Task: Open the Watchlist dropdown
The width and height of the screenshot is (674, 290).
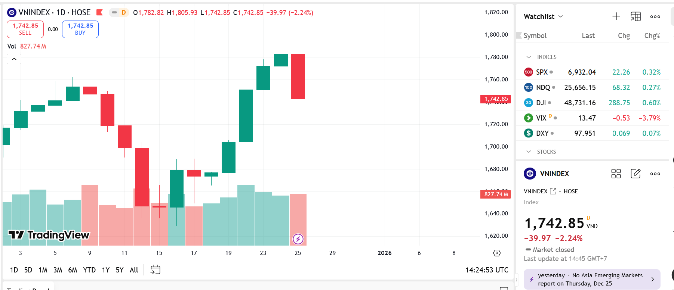Action: point(543,16)
